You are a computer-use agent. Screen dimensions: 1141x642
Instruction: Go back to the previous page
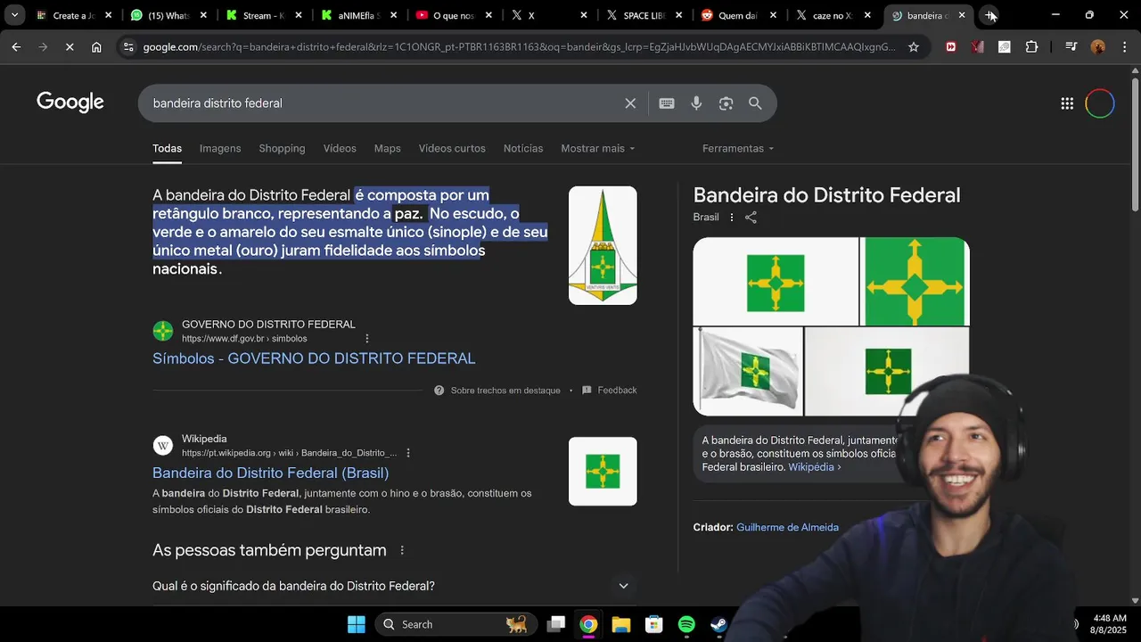[16, 47]
